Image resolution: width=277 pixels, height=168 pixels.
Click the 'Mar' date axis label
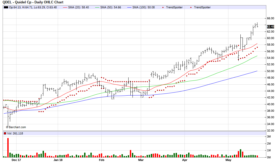141,160
